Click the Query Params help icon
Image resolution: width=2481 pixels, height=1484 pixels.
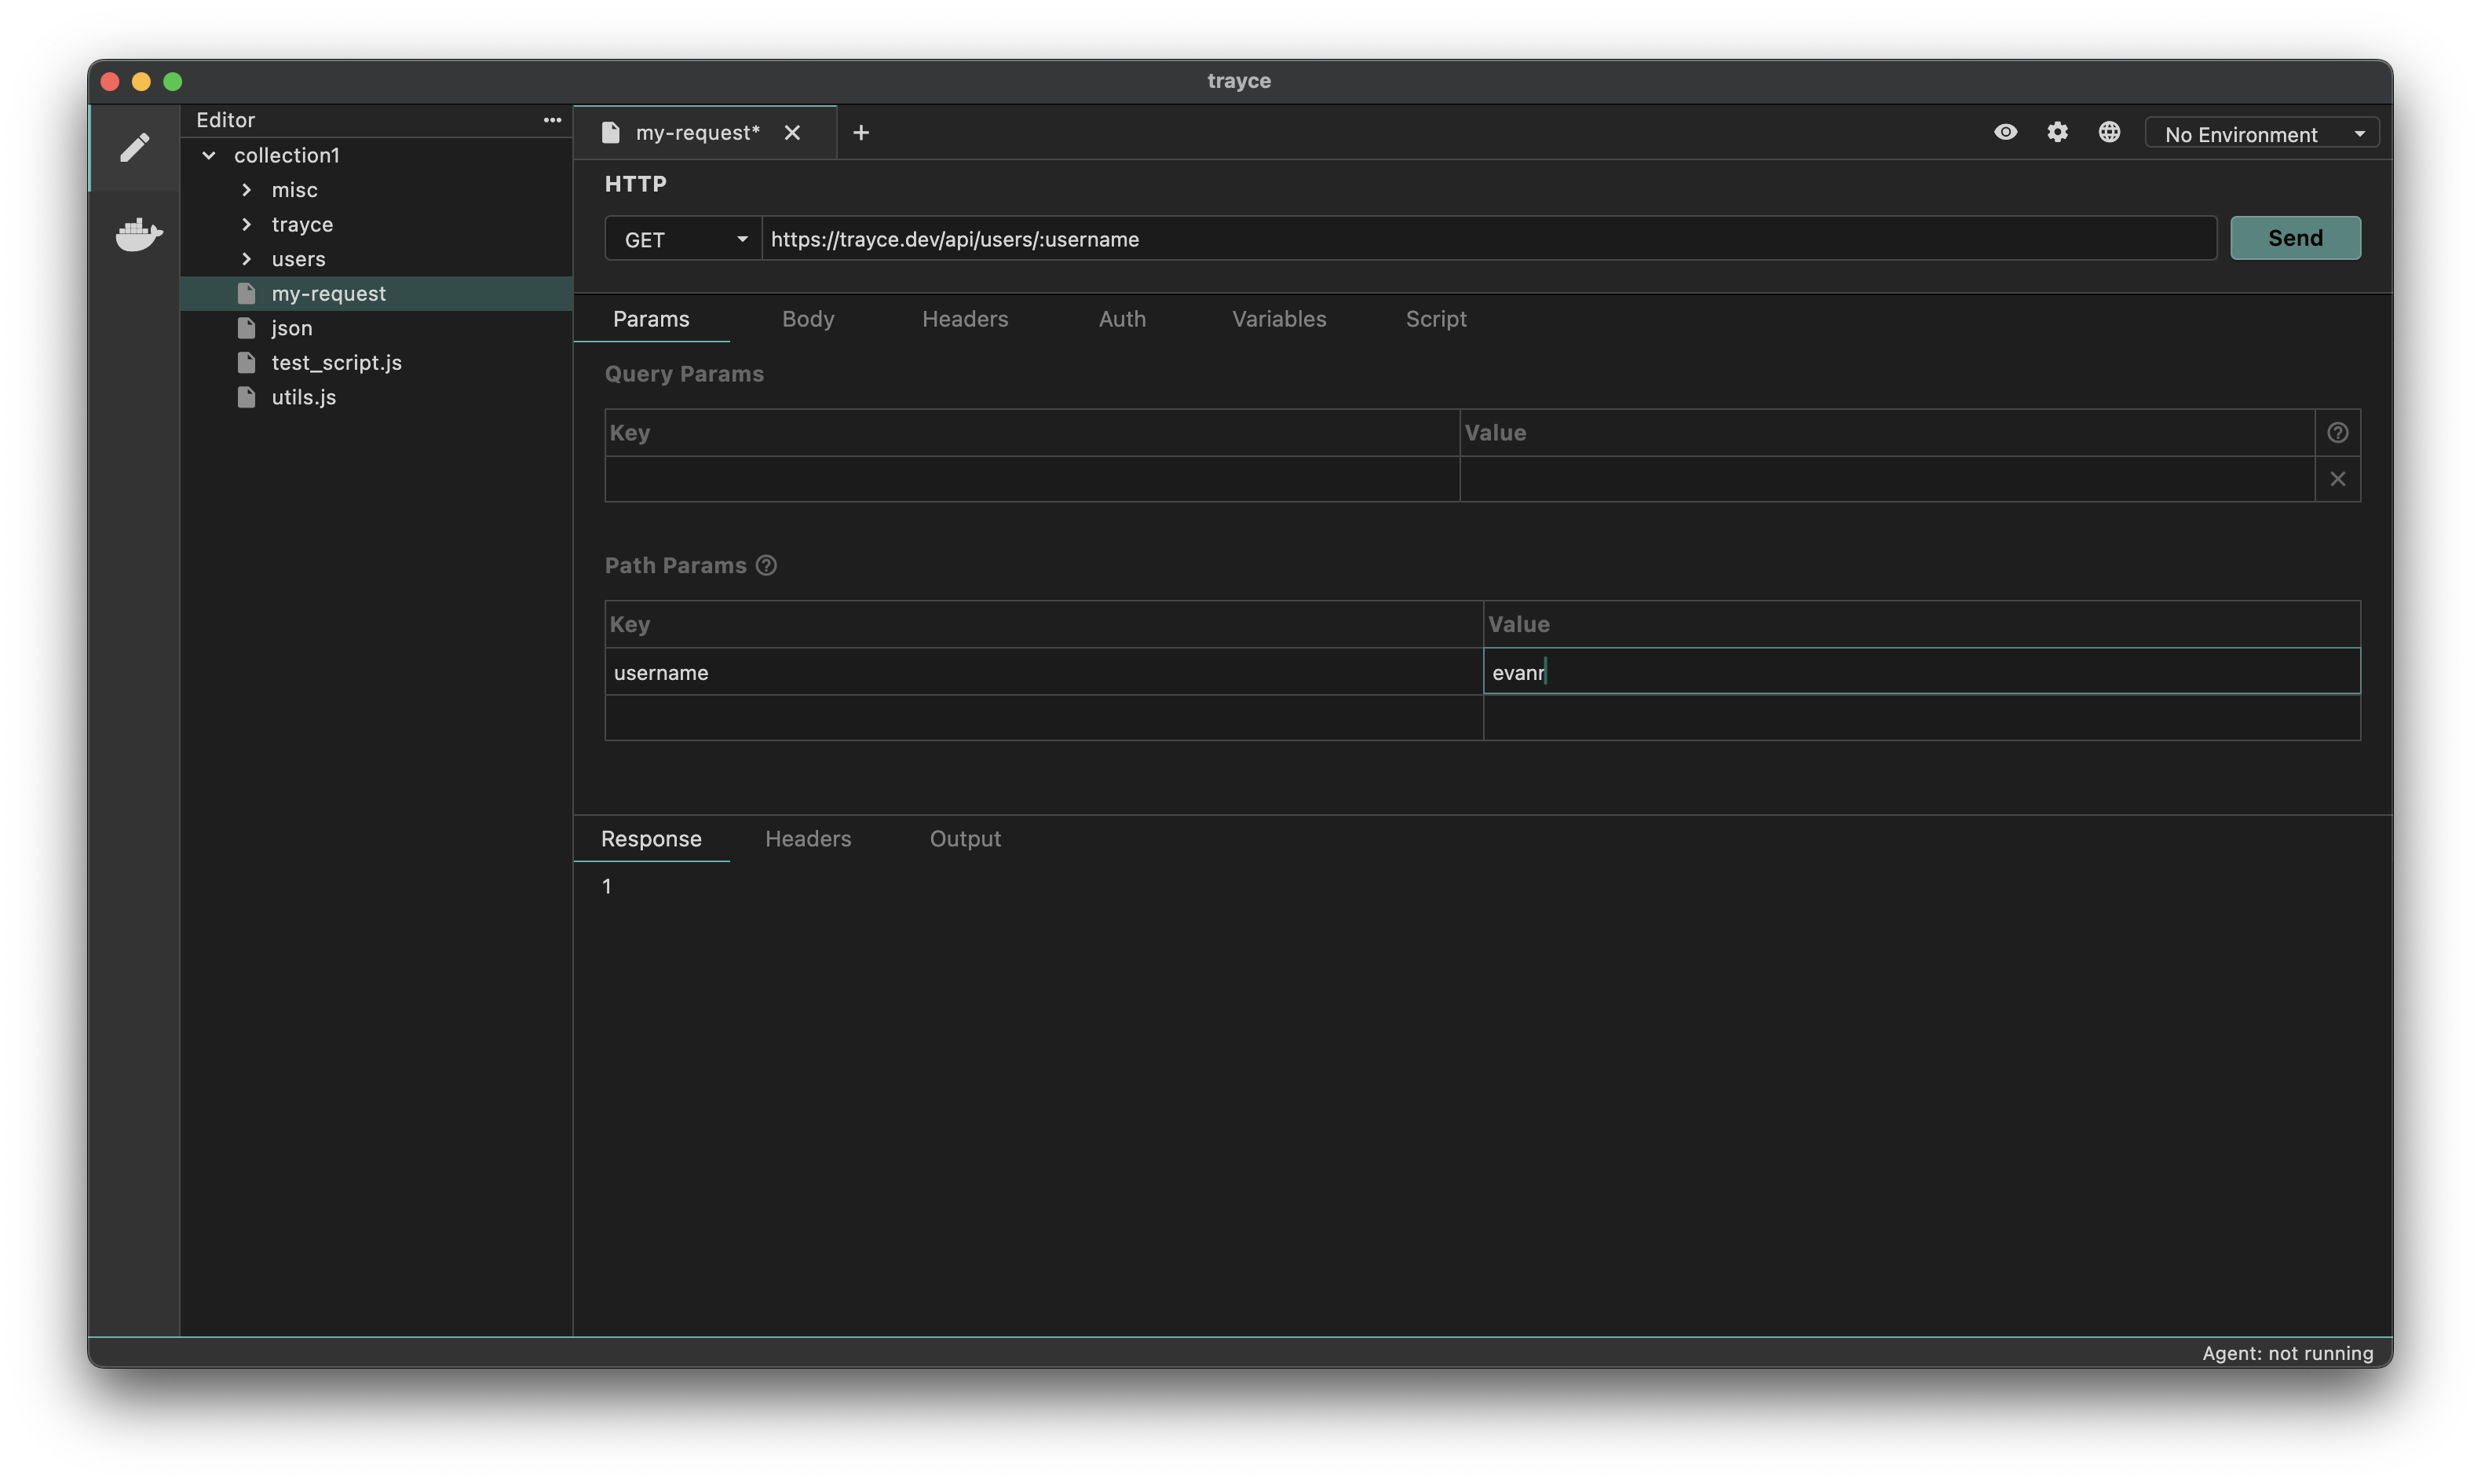[2337, 433]
